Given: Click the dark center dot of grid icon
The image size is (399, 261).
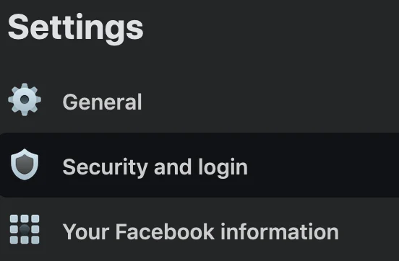Looking at the screenshot, I should (x=25, y=229).
